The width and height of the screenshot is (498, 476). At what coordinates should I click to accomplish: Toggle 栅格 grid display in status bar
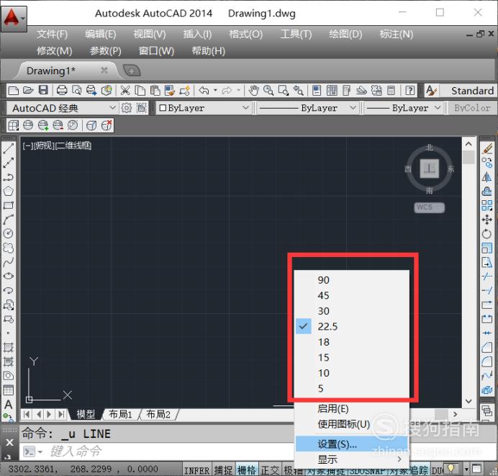[247, 470]
